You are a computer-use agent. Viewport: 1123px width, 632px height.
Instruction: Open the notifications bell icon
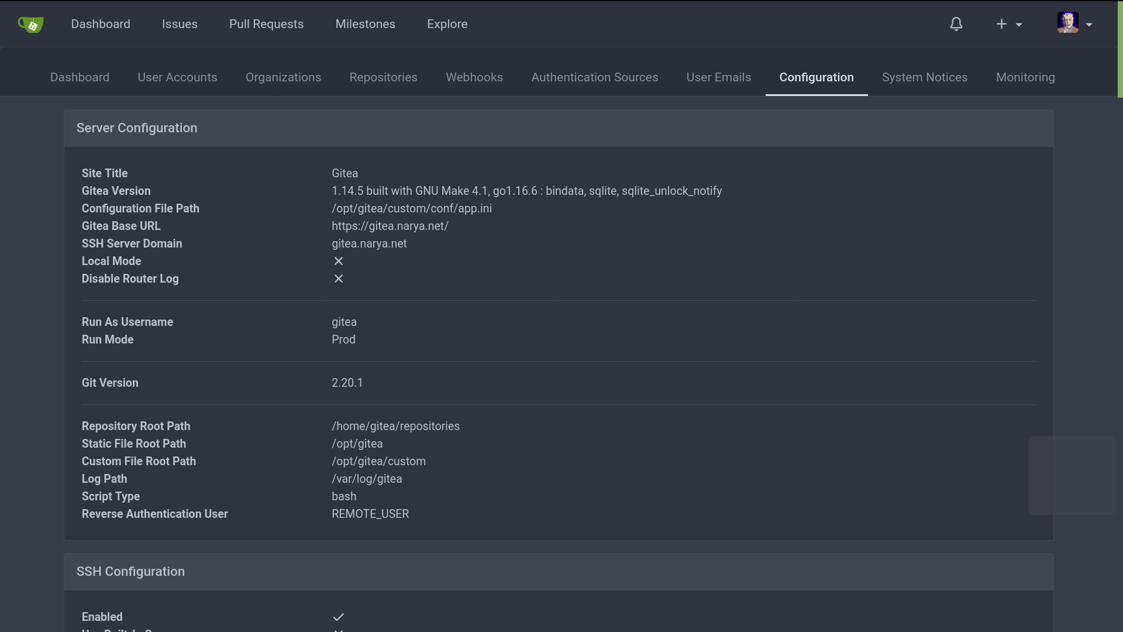tap(956, 24)
